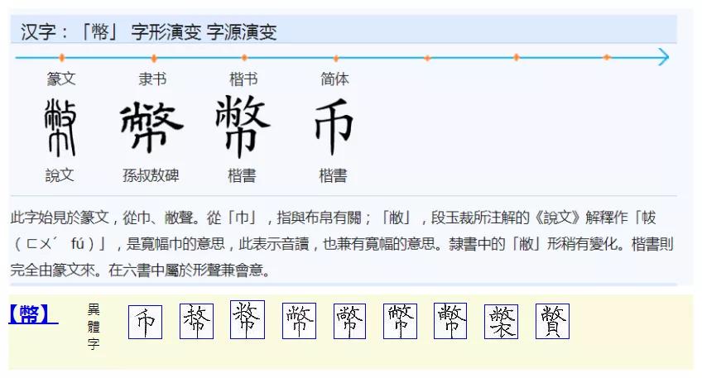Open the 【幣】 blue link
This screenshot has width=702, height=378.
click(x=33, y=314)
